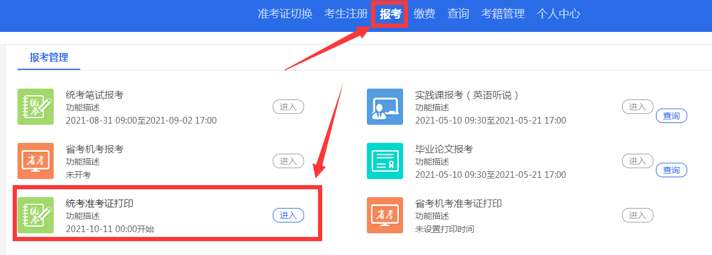Click 功能描述 under 毕业论文报考
Viewport: 712px width, 255px height.
pyautogui.click(x=432, y=162)
